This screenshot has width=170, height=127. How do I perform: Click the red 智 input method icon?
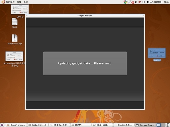(140, 2)
